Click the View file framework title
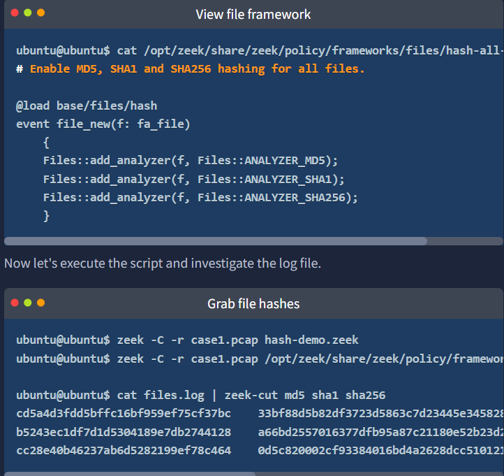Image resolution: width=504 pixels, height=476 pixels. point(253,14)
